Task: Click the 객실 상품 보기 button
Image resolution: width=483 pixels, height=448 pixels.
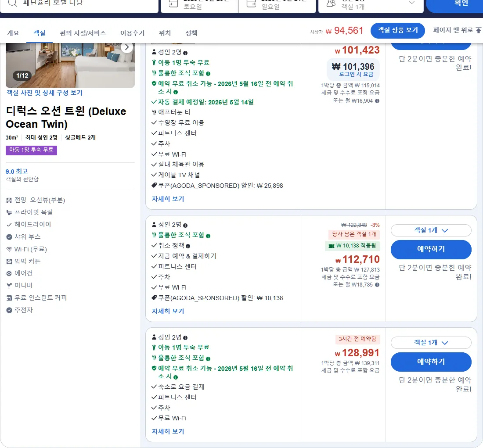Action: tap(398, 30)
